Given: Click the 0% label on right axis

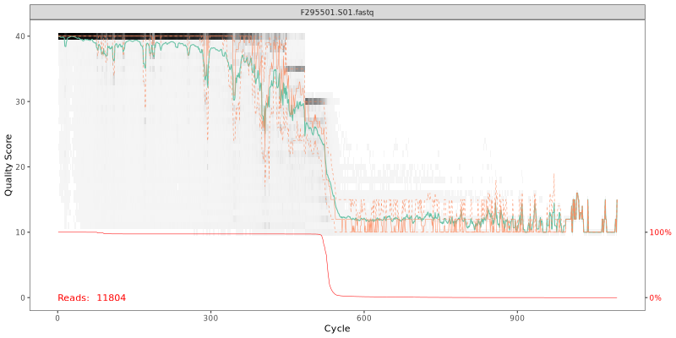Looking at the screenshot, I should click(x=657, y=297).
